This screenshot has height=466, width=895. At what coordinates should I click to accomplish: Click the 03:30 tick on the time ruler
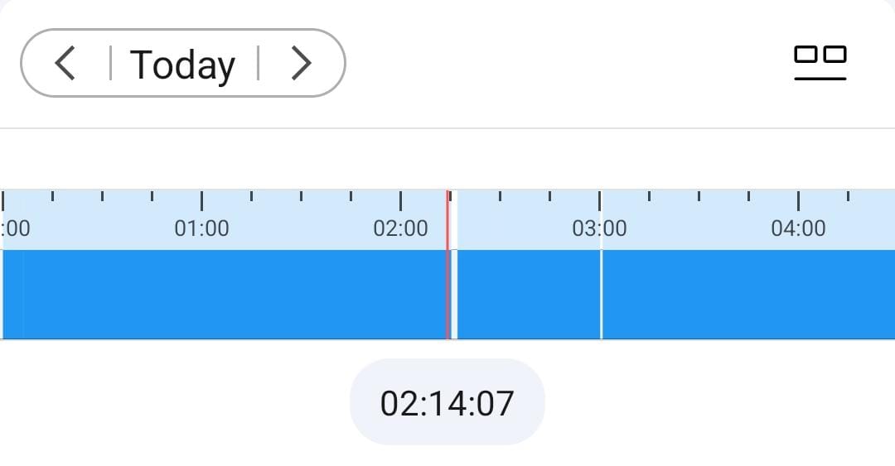click(x=699, y=197)
